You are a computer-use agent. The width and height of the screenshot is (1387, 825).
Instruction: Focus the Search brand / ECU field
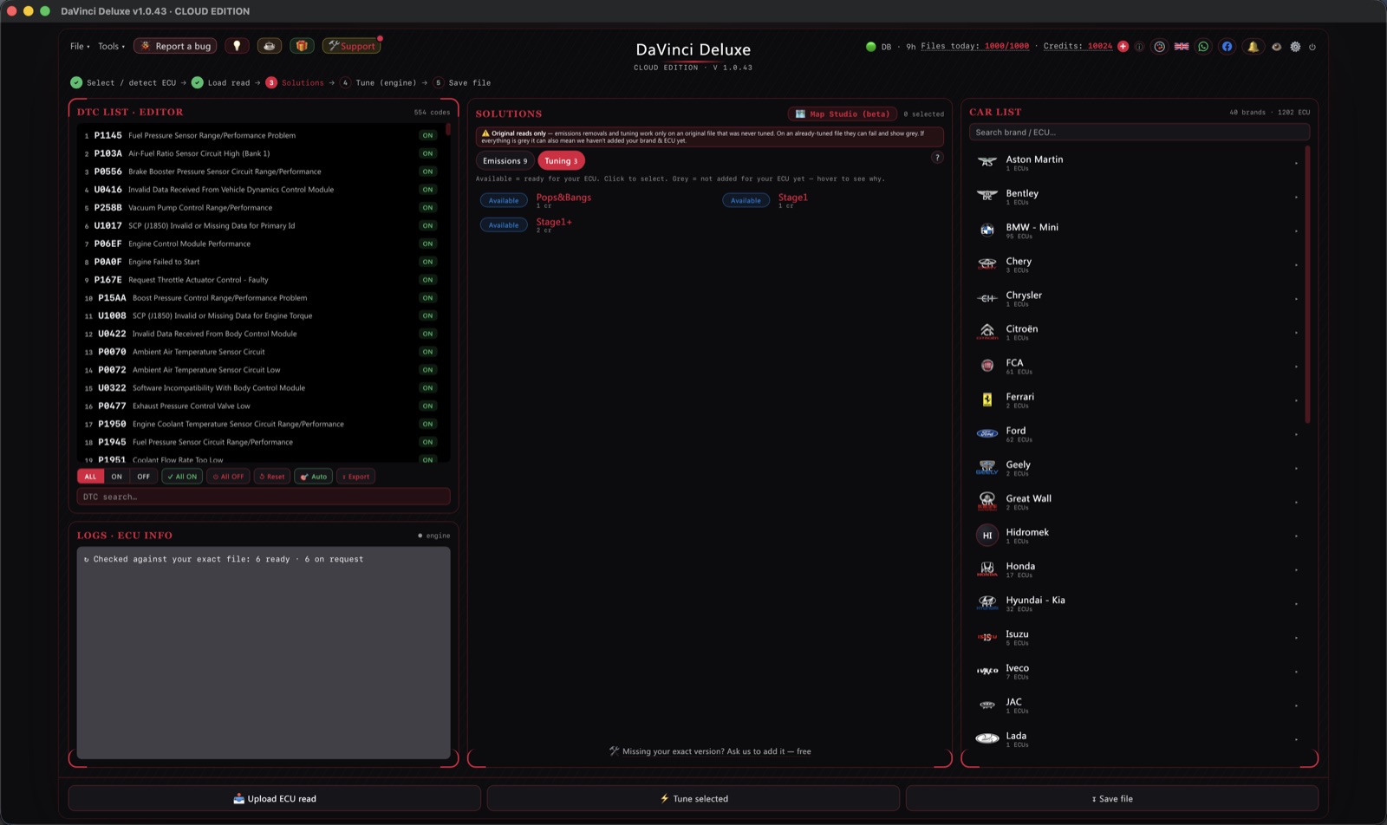[x=1139, y=133]
